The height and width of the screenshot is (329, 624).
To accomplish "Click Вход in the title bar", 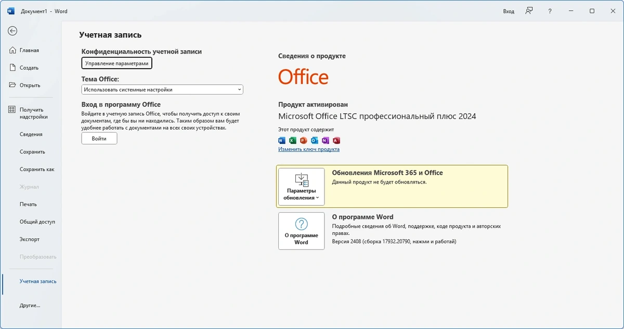I will point(509,11).
